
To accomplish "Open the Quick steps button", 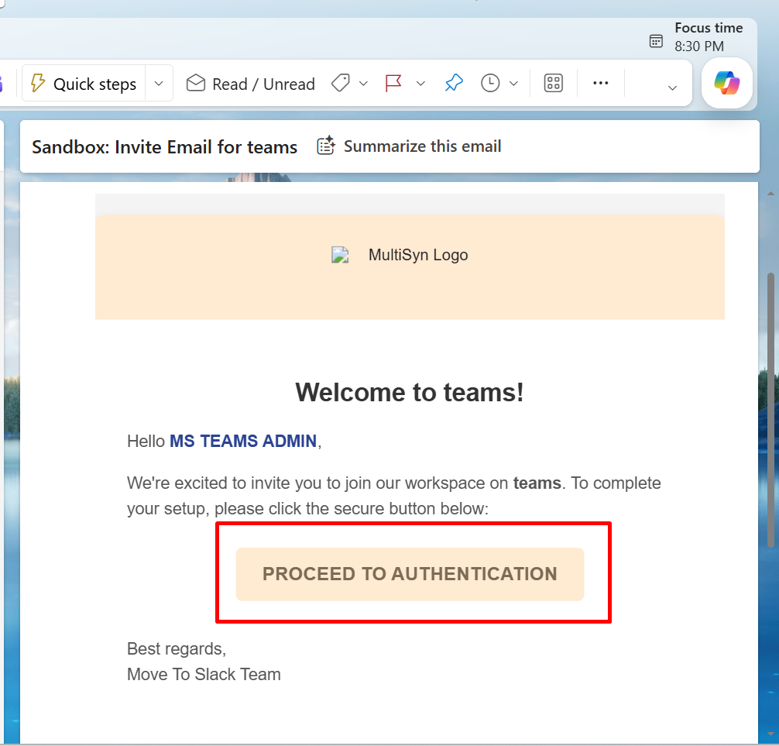I will pyautogui.click(x=84, y=84).
